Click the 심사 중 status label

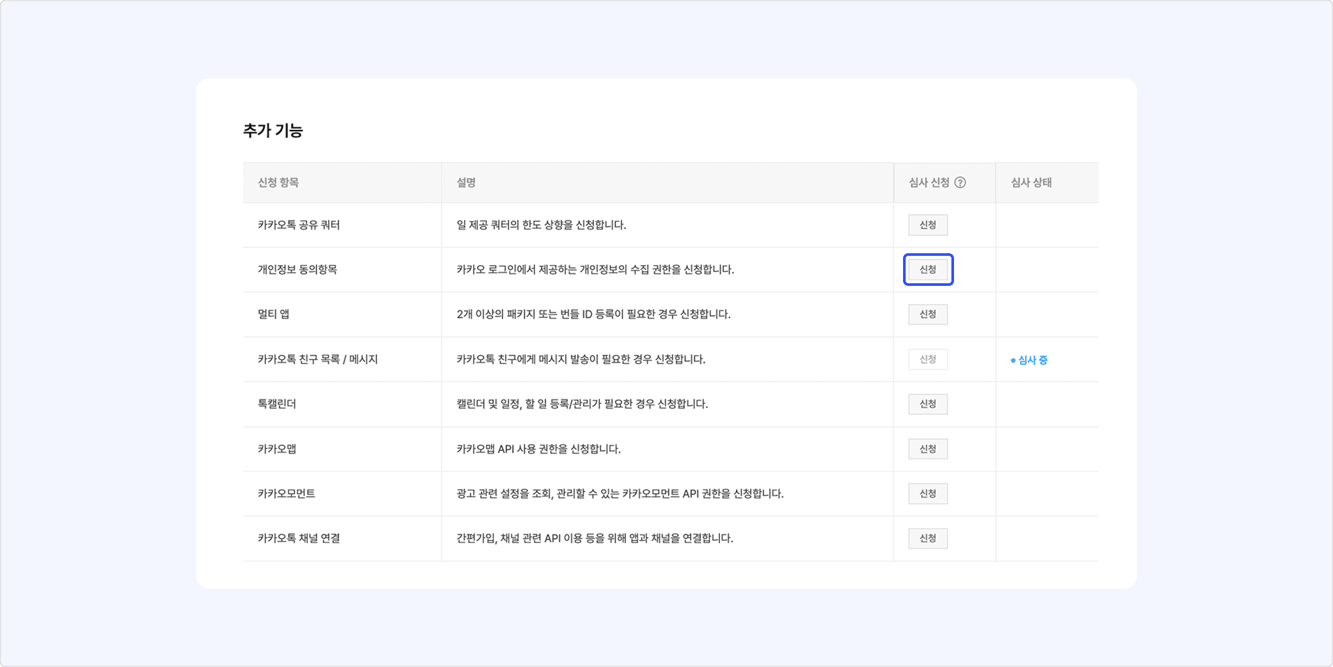(1030, 360)
